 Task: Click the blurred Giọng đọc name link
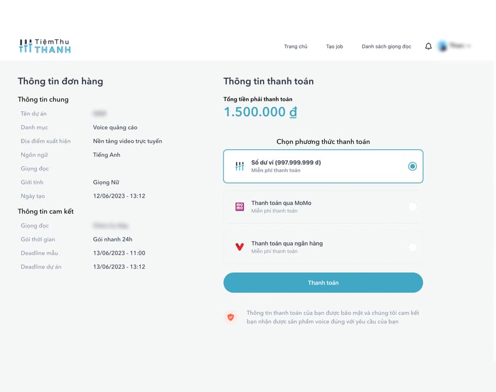tap(111, 225)
